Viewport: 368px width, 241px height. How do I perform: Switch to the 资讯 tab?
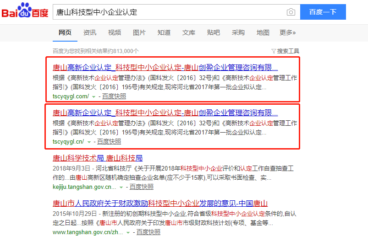(x=90, y=32)
